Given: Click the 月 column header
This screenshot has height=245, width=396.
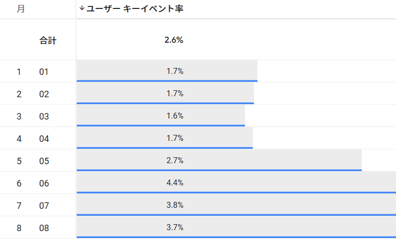Looking at the screenshot, I should pos(20,9).
